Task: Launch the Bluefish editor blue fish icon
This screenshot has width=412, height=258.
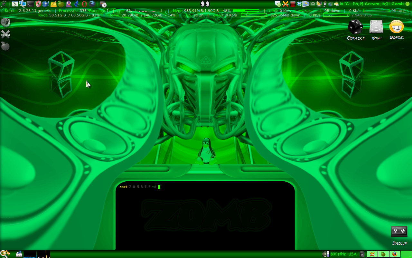Action: point(46,4)
